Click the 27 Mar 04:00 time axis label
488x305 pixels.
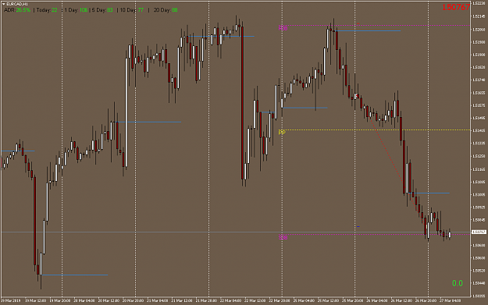coord(450,300)
